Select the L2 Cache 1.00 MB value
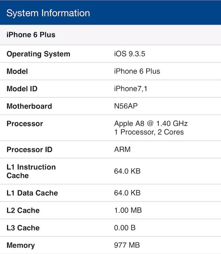 pos(128,210)
